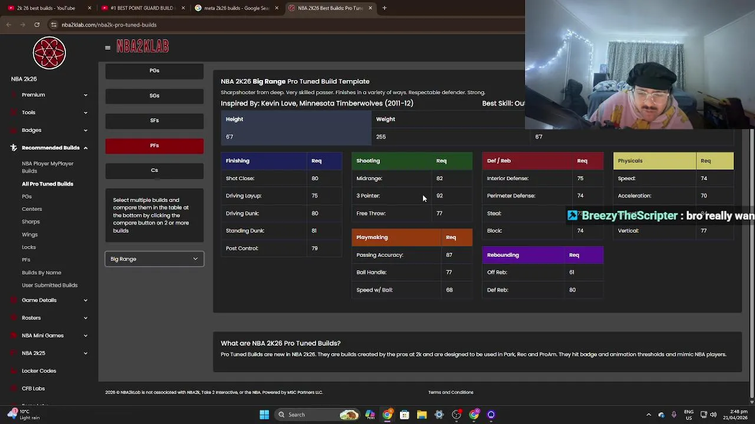Viewport: 755px width, 424px height.
Task: Select the SGs position filter button
Action: tap(155, 95)
